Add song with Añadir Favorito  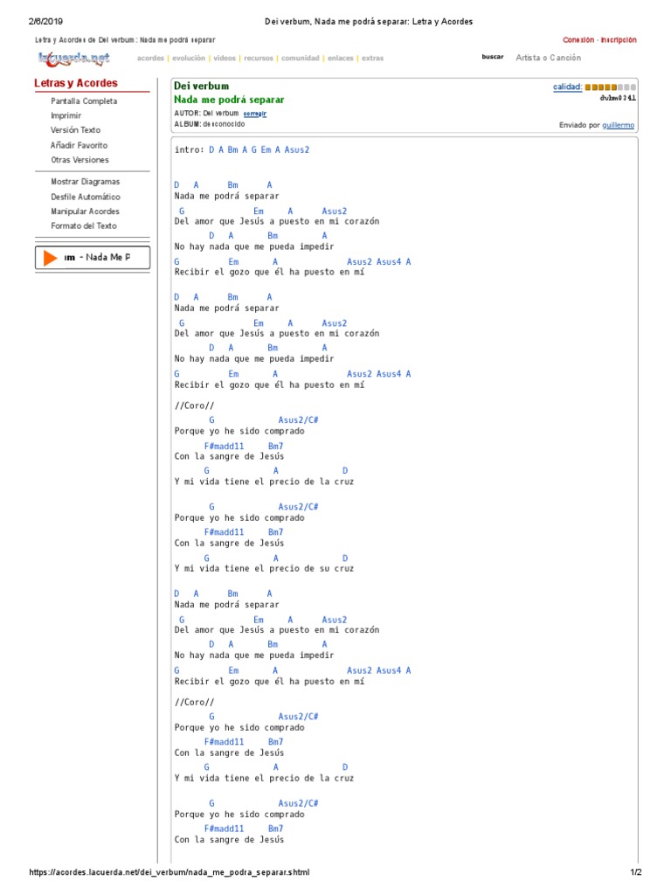(80, 145)
